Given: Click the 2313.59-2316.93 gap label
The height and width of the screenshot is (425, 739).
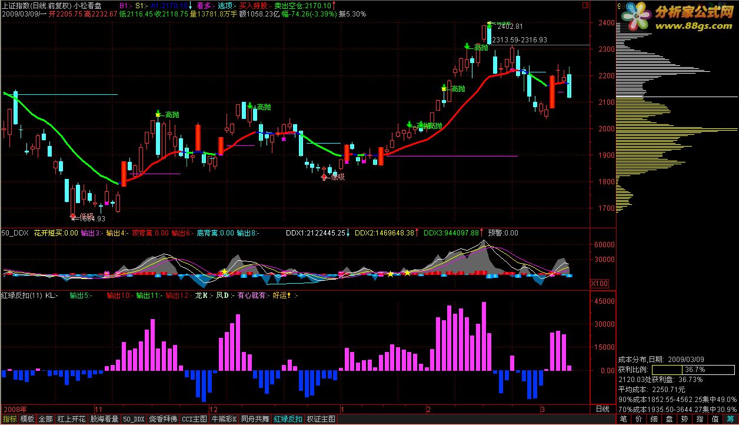Looking at the screenshot, I should pyautogui.click(x=520, y=40).
